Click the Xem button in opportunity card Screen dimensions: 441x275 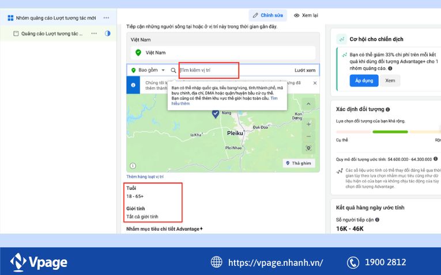390,81
